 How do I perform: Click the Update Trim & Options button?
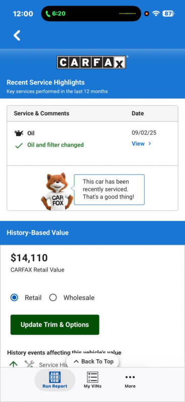pyautogui.click(x=55, y=325)
